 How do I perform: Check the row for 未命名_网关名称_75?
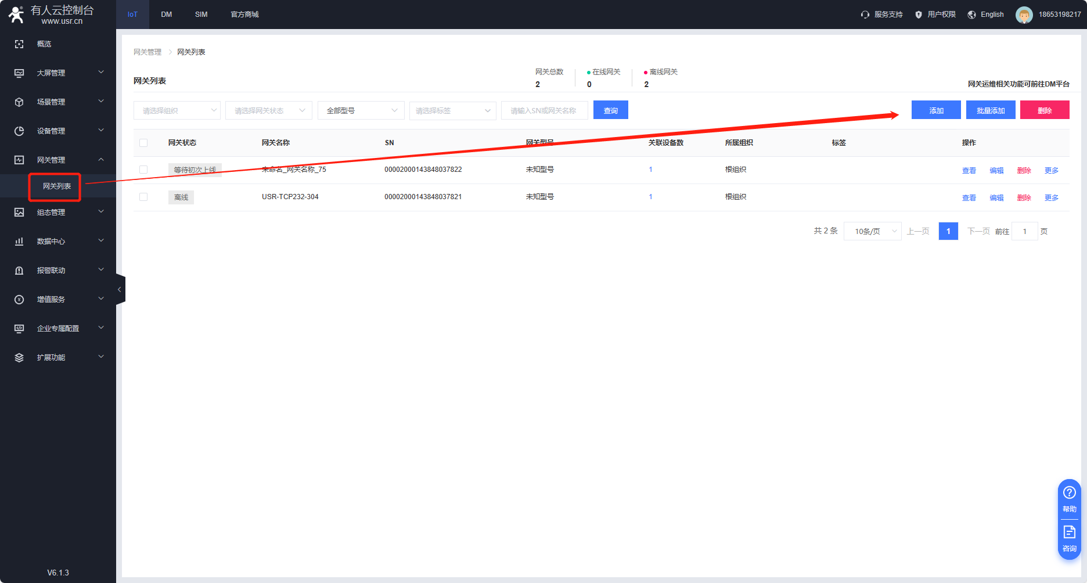point(143,170)
